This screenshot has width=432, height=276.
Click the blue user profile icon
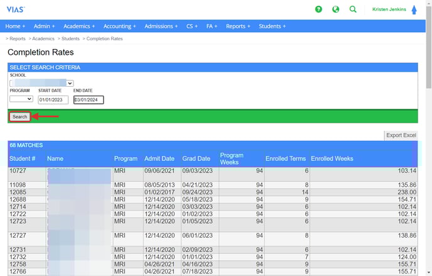pyautogui.click(x=414, y=9)
